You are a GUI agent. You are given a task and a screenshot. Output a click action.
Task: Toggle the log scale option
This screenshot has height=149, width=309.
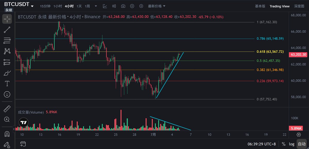pyautogui.click(x=292, y=144)
